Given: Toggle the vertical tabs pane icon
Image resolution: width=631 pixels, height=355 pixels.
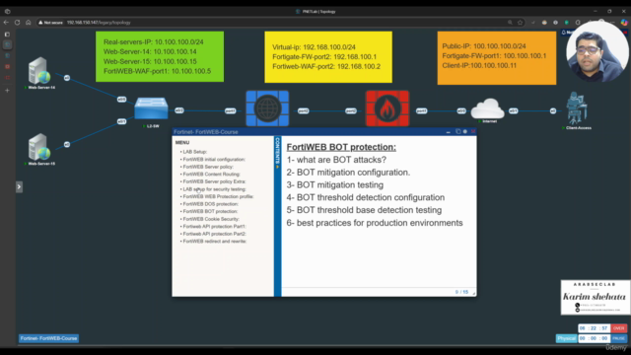Looking at the screenshot, I should 7,35.
